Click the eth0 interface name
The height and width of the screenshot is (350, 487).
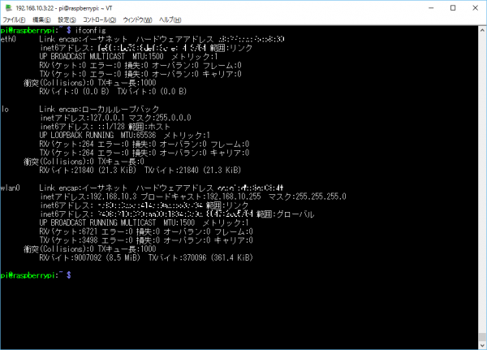point(8,39)
